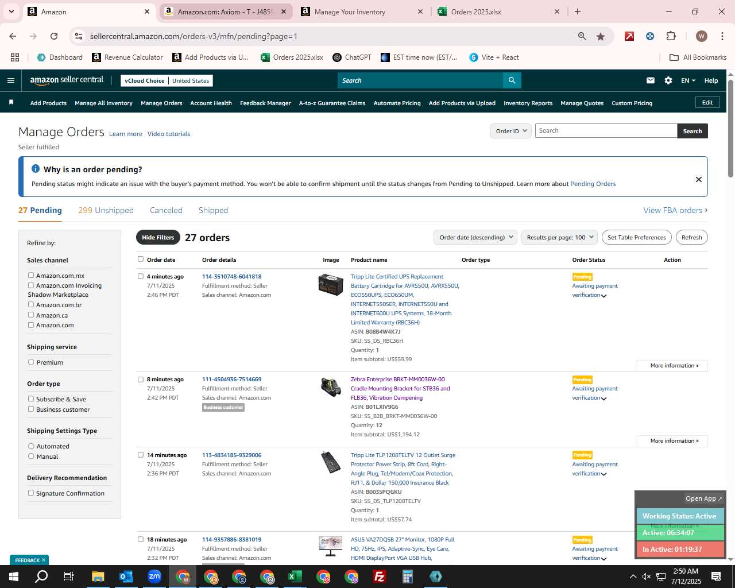The image size is (735, 588).
Task: Click the order search input field
Action: (x=606, y=131)
